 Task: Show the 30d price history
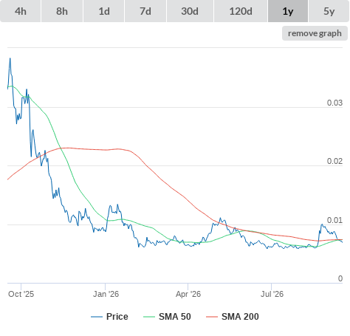(190, 11)
